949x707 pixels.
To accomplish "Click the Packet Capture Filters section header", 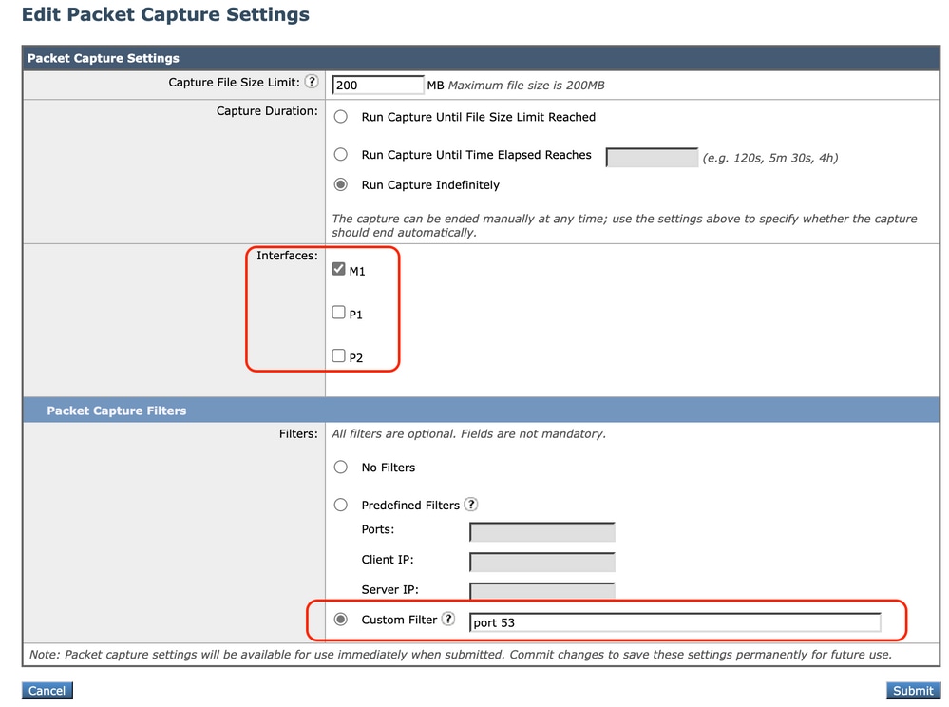I will point(481,411).
